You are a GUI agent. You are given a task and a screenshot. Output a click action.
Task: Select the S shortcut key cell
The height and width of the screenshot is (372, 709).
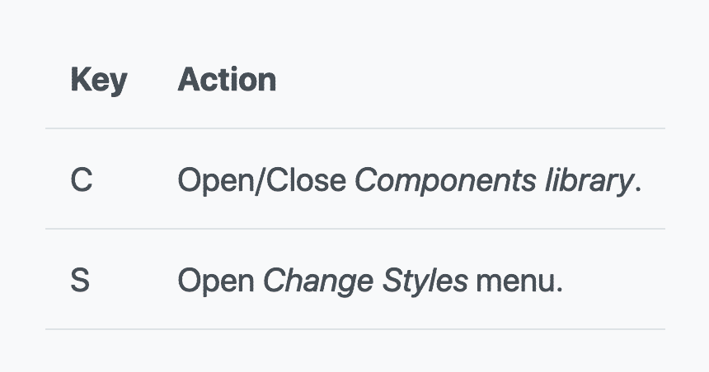click(x=80, y=281)
